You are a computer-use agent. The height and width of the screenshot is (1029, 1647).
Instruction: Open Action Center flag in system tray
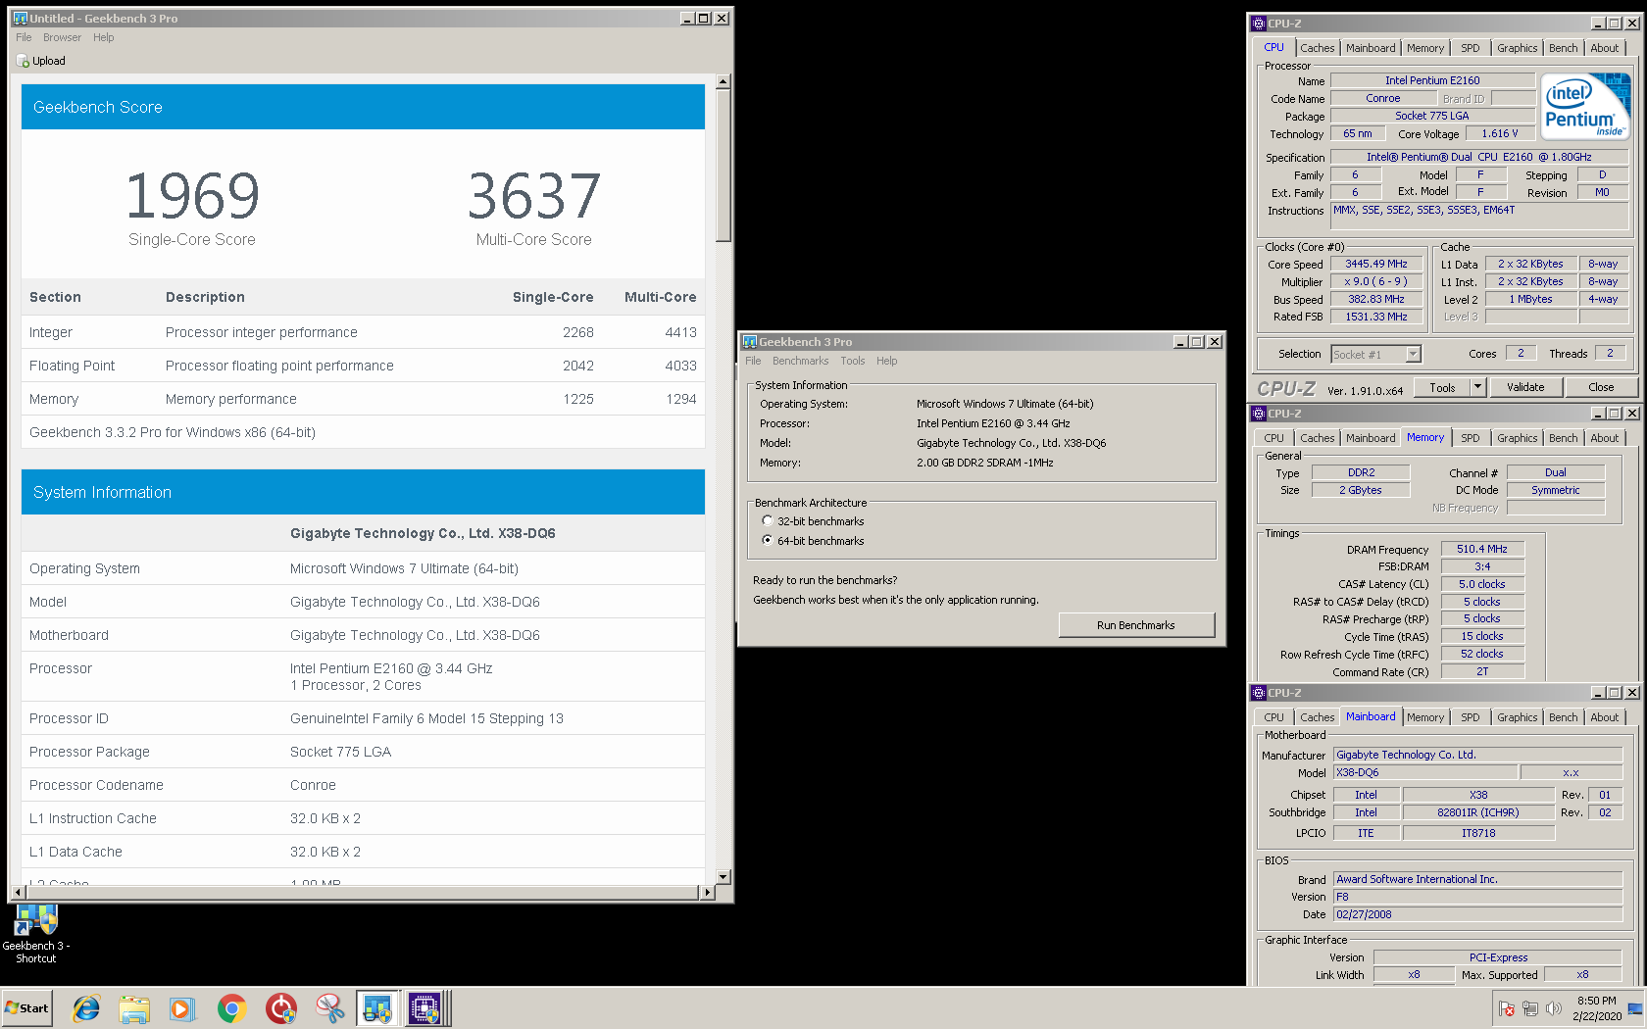(1507, 1008)
